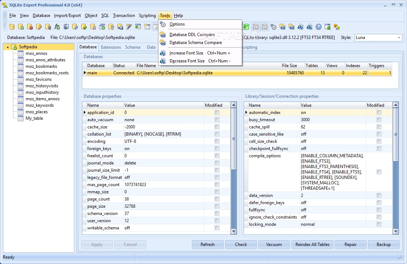Image resolution: width=407 pixels, height=264 pixels.
Task: Click the new database toolbar icon
Action: coord(12,27)
